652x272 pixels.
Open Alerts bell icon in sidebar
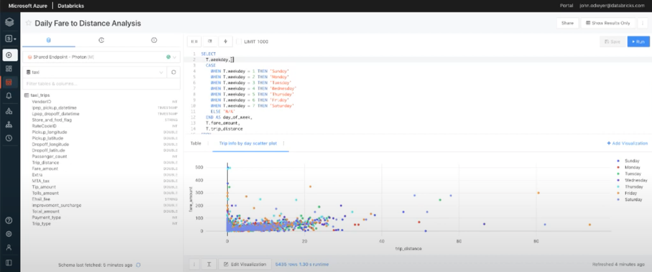[9, 96]
